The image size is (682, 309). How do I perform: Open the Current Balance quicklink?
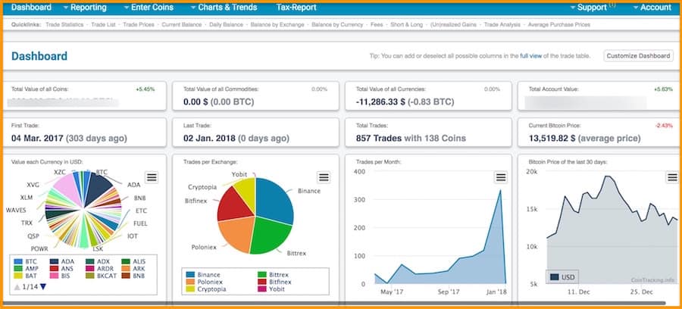pyautogui.click(x=181, y=25)
